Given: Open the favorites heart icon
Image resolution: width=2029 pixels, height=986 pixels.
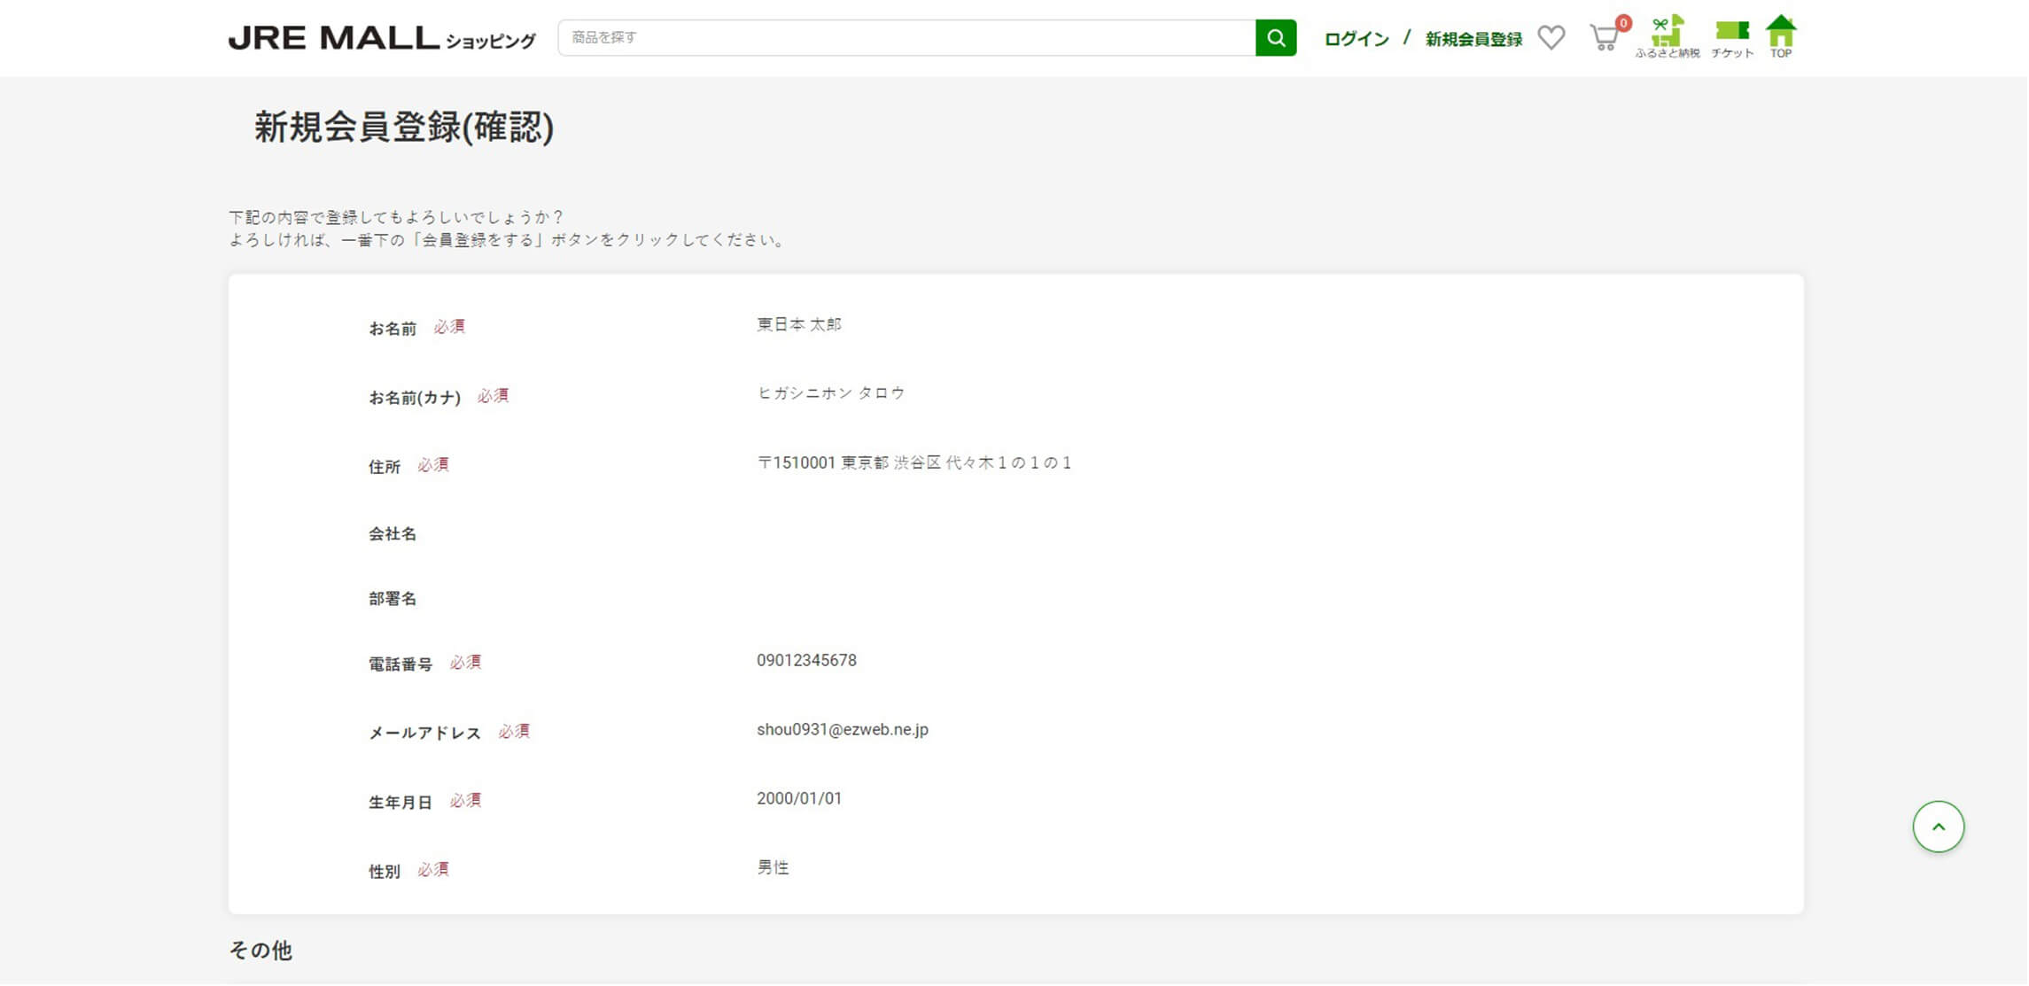Looking at the screenshot, I should pos(1551,37).
